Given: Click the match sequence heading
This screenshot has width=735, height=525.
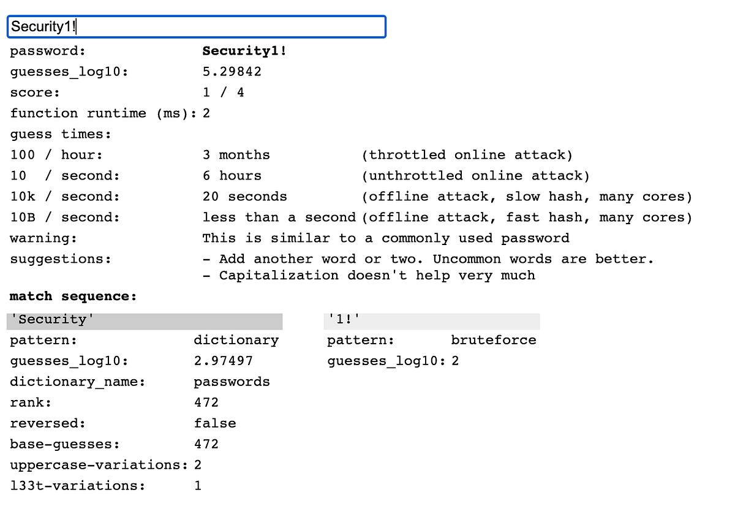Looking at the screenshot, I should (x=72, y=296).
